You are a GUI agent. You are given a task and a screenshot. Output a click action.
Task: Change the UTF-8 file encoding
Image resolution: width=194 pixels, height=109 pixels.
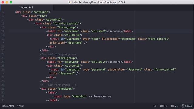(x=164, y=106)
